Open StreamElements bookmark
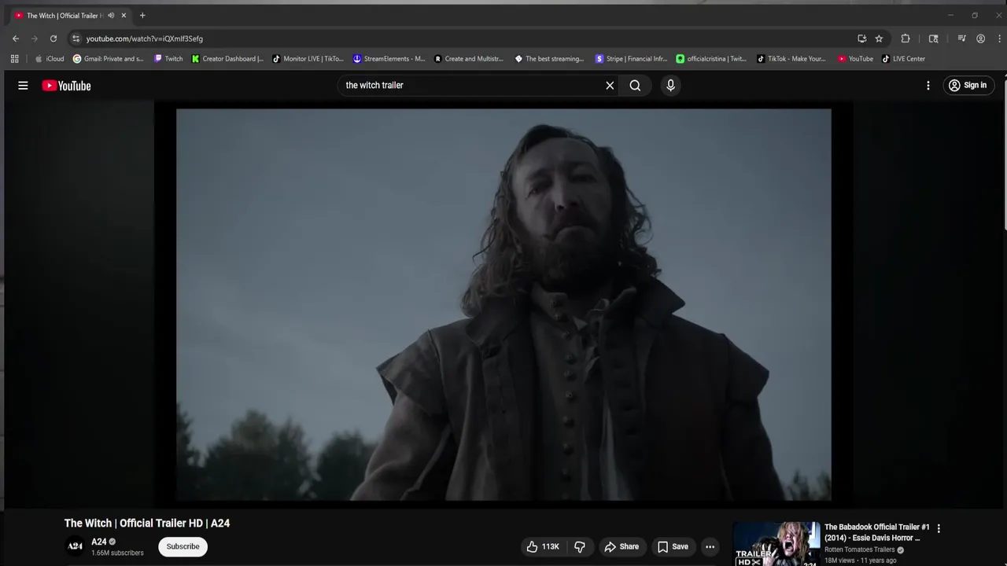1007x566 pixels. point(389,59)
